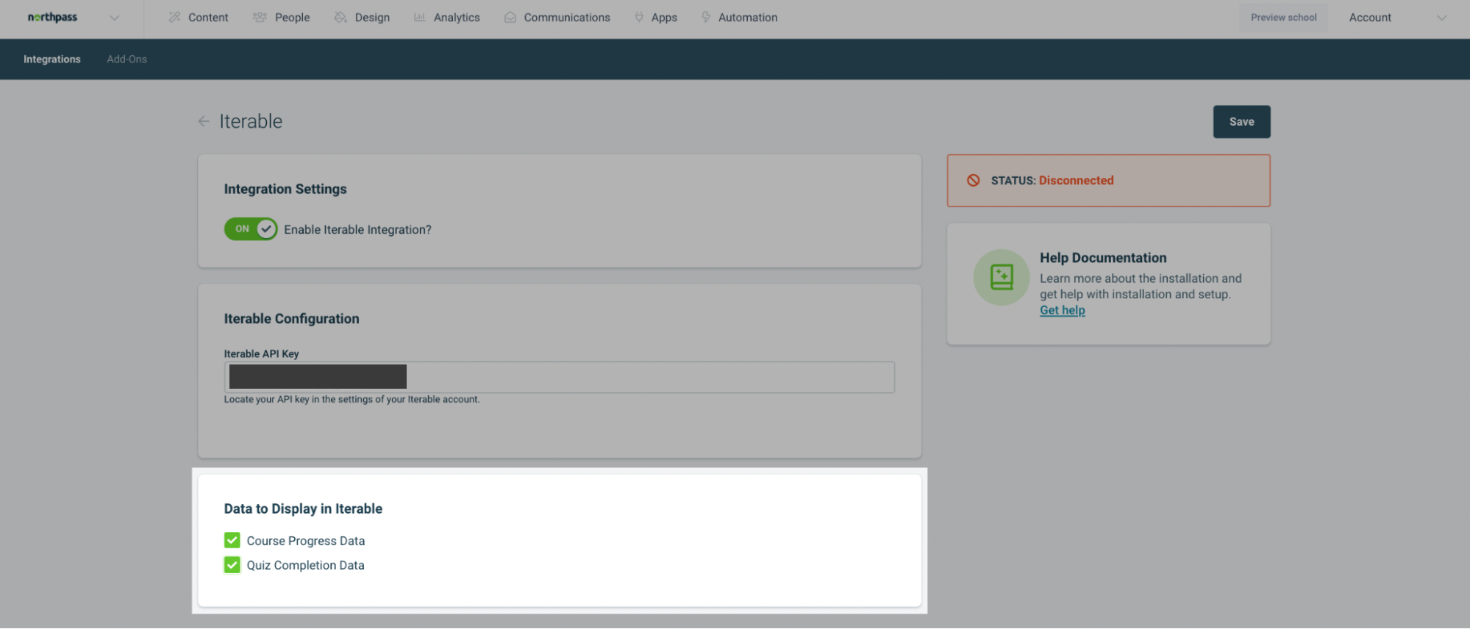
Task: Click the disconnected status prohibition icon
Action: (973, 180)
